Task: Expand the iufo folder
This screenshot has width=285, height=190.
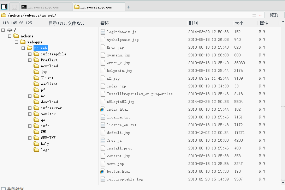Action: tap(30, 126)
